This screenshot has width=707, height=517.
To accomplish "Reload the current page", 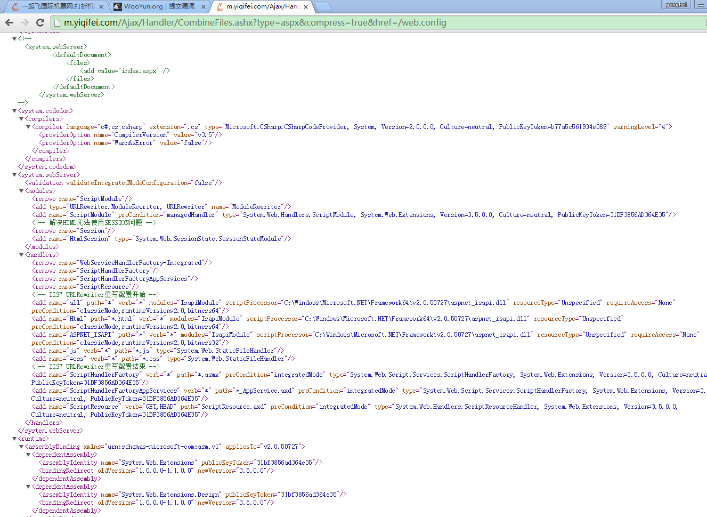I will click(x=40, y=22).
